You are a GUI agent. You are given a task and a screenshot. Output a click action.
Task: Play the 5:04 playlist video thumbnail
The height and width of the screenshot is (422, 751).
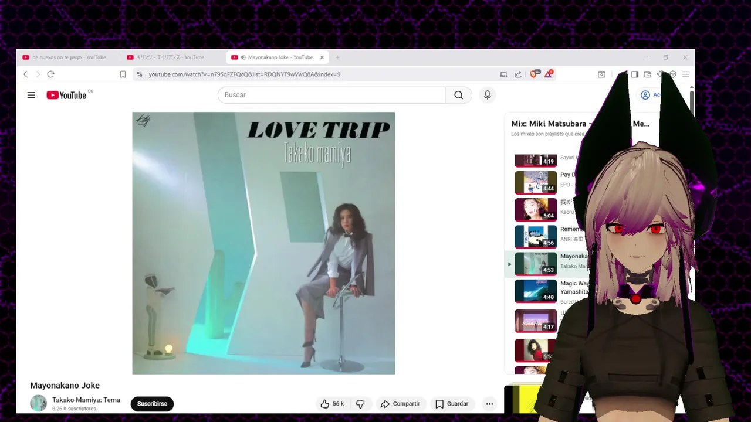tap(536, 209)
